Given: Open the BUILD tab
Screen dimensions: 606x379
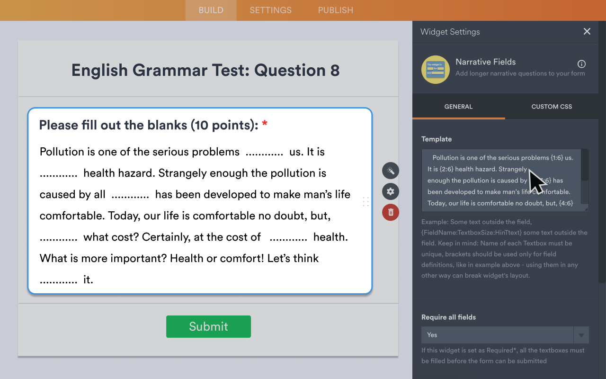Looking at the screenshot, I should coord(210,10).
